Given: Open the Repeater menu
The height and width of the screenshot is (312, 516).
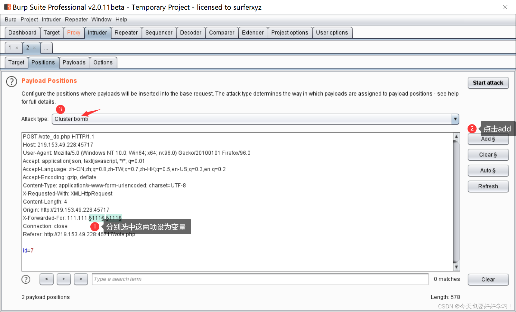Looking at the screenshot, I should [76, 20].
